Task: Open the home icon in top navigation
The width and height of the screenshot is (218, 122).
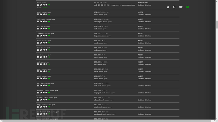Action: coord(168,7)
